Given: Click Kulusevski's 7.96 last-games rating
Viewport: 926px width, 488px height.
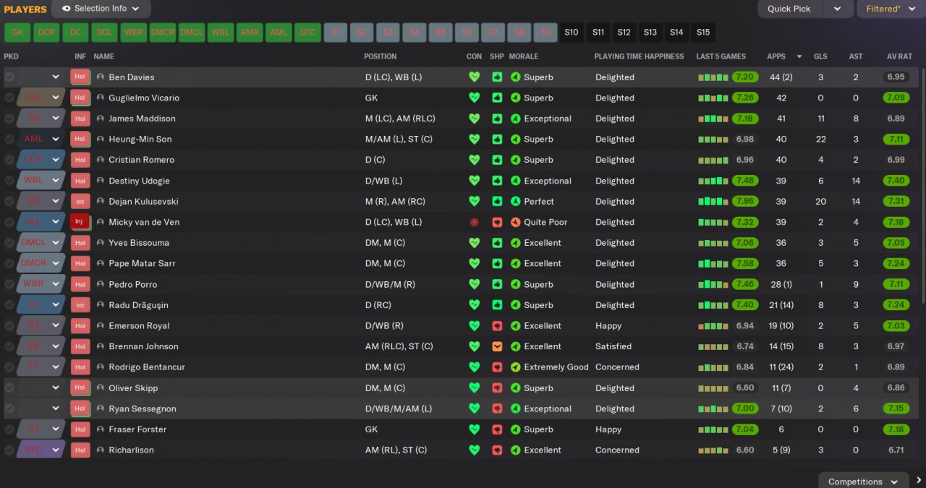Looking at the screenshot, I should pos(745,201).
